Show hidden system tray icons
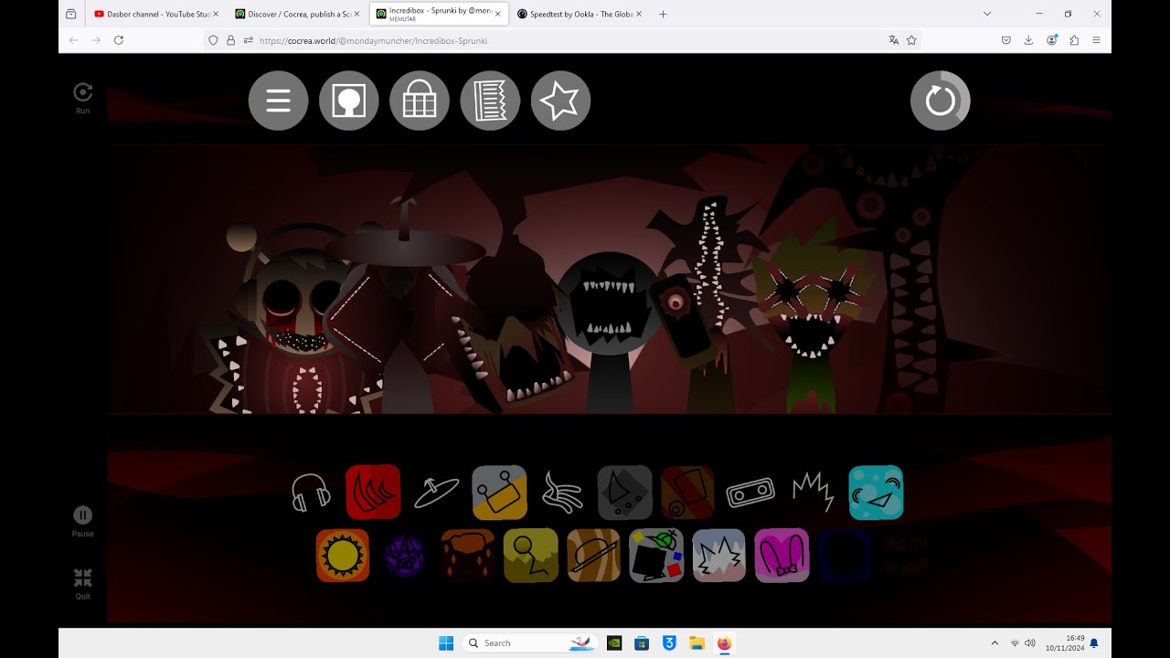The height and width of the screenshot is (658, 1170). [x=994, y=643]
